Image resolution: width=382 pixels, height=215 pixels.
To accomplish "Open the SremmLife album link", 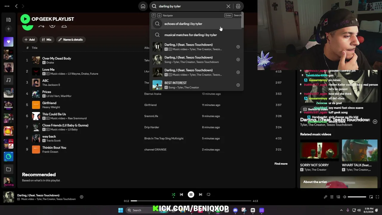I will click(151, 116).
